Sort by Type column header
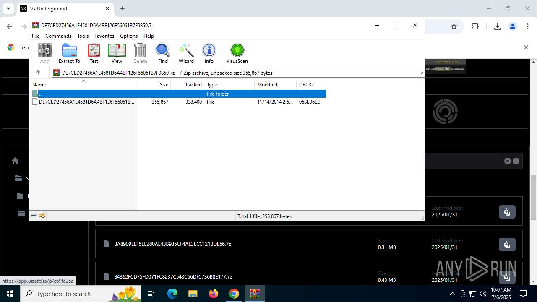The width and height of the screenshot is (537, 302). 229,85
